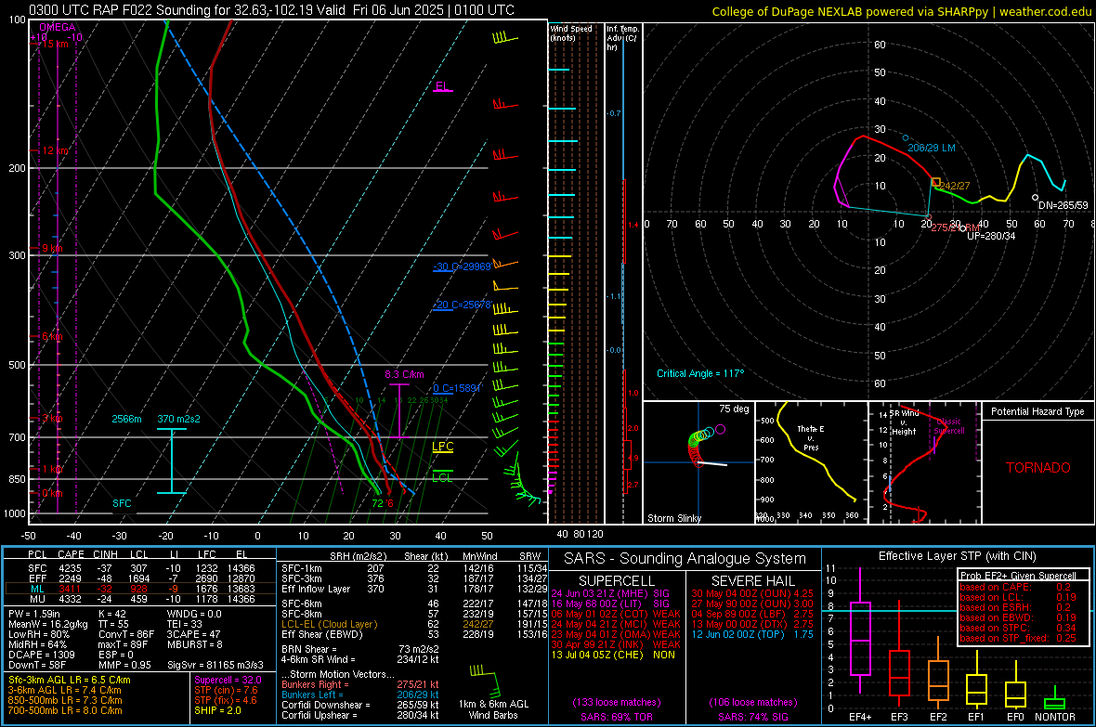This screenshot has height=727, width=1096.
Task: Click the 'MBURST = 8' value
Action: (195, 644)
